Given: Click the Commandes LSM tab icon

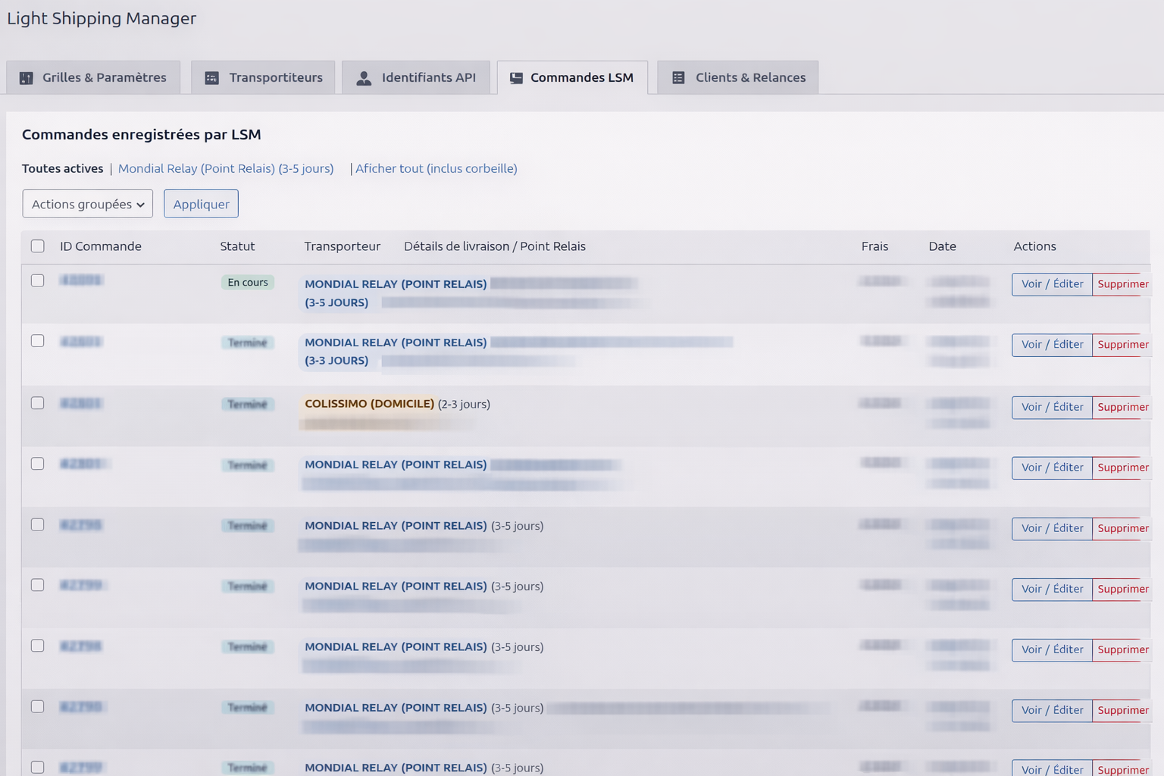Looking at the screenshot, I should coord(516,78).
